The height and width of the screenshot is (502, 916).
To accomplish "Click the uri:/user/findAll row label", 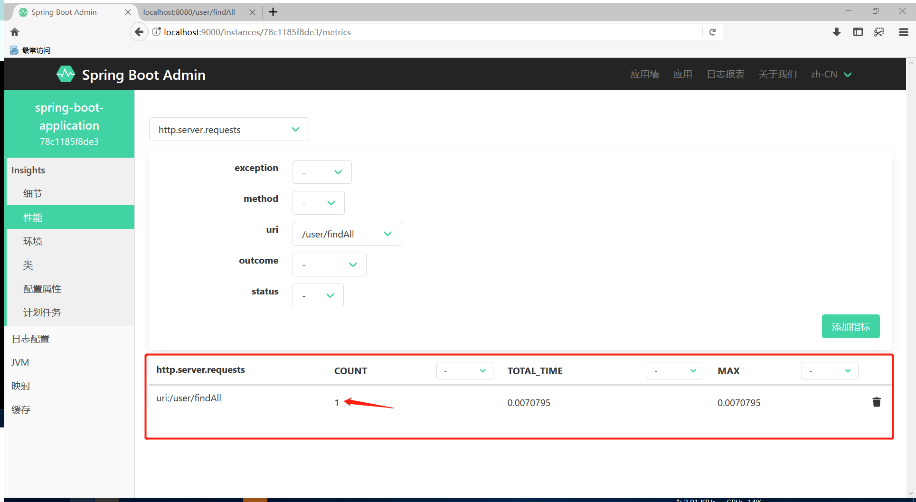I will tap(189, 398).
